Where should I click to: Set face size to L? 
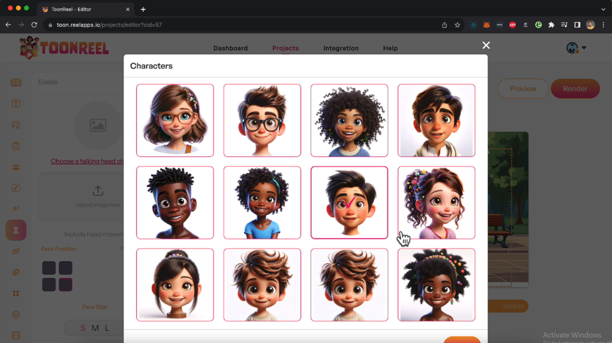[107, 328]
